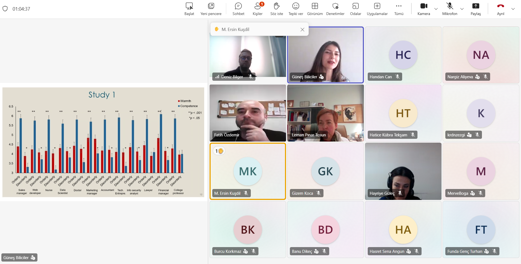Viewport: 521px width, 264px height.
Task: Click the Paylaş share screen icon
Action: [x=475, y=6]
